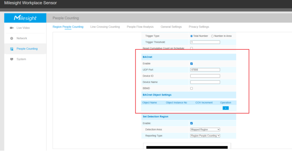Click the BACnet section heading
Screen dimensions: 292x151
point(148,57)
